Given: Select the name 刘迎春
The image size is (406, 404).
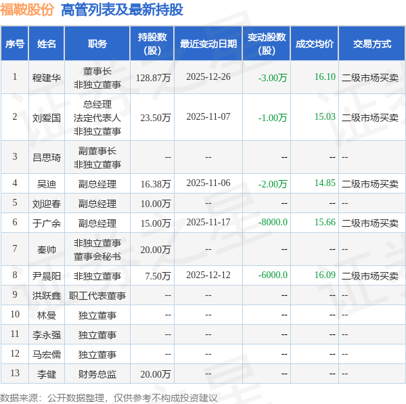Looking at the screenshot, I should [x=46, y=204].
